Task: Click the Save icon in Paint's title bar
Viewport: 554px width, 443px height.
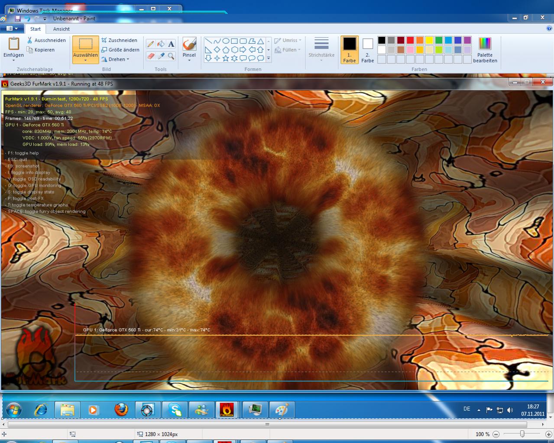Action: click(x=18, y=19)
